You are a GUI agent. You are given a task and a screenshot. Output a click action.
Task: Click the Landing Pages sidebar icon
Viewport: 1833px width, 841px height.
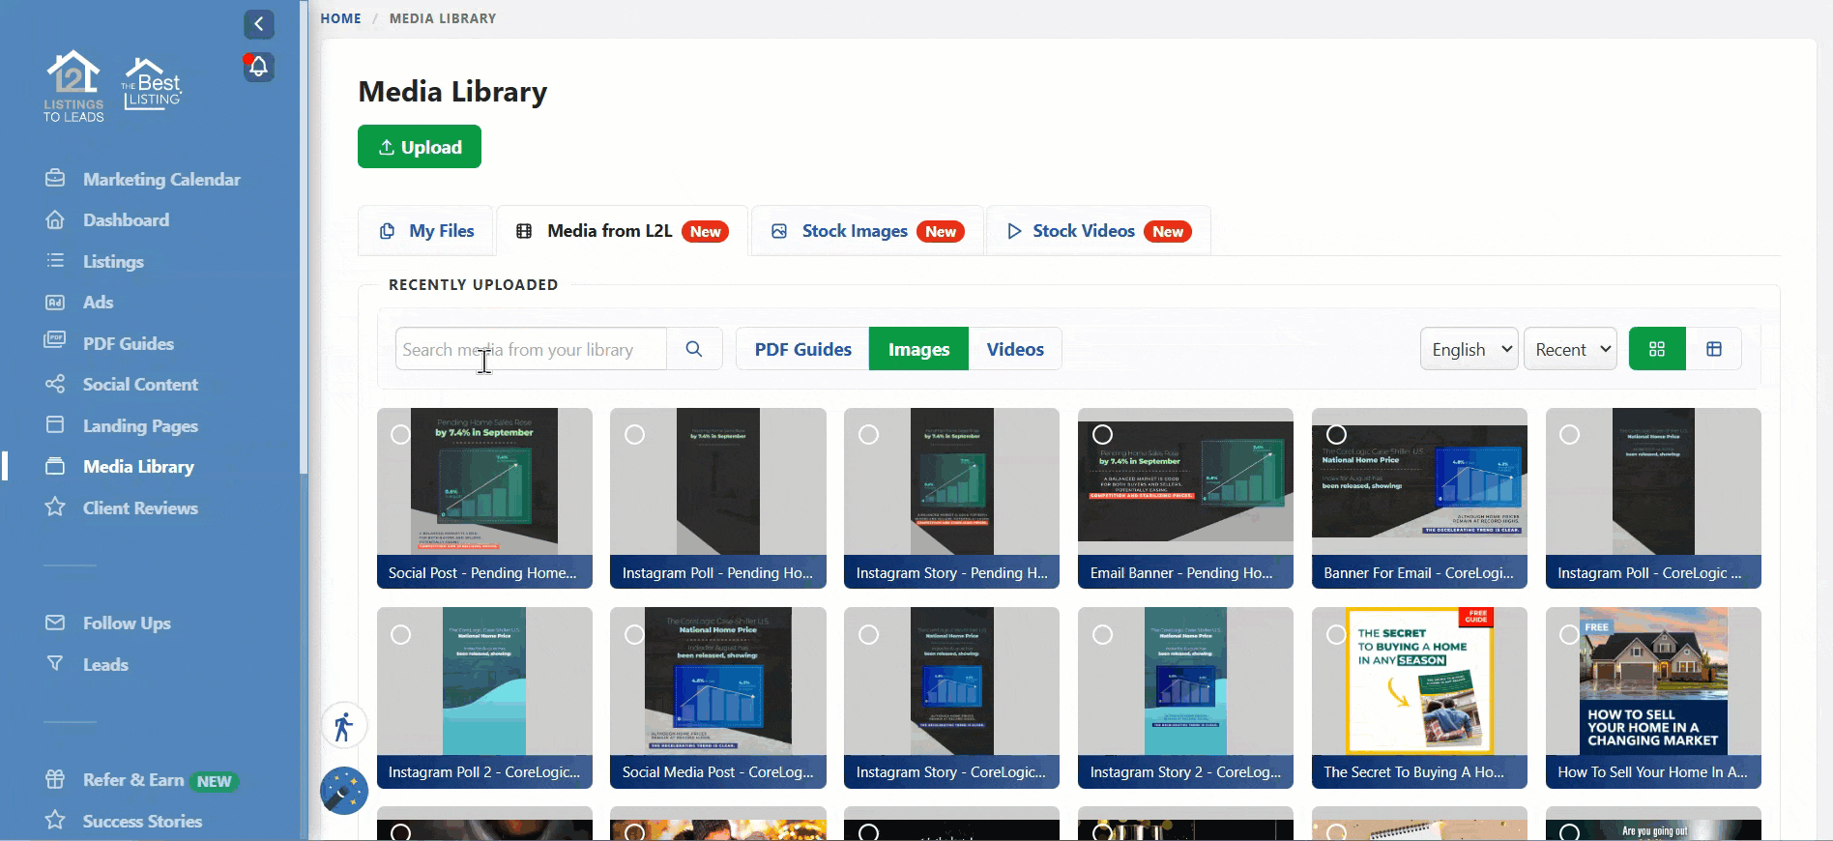(x=55, y=425)
